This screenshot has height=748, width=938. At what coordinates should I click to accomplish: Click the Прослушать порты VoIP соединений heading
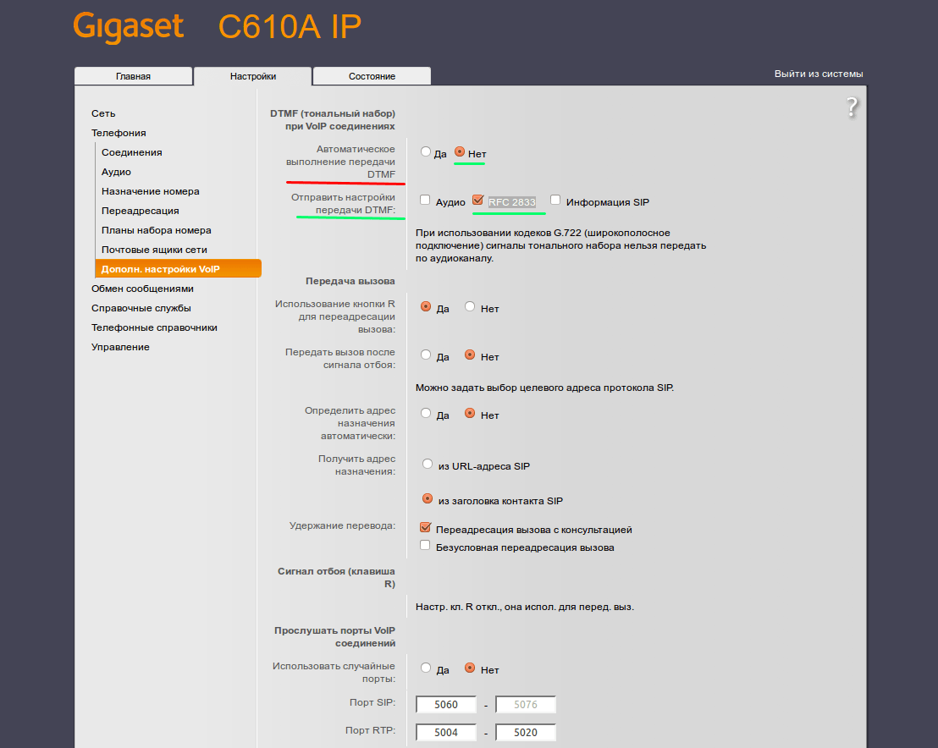pos(335,637)
